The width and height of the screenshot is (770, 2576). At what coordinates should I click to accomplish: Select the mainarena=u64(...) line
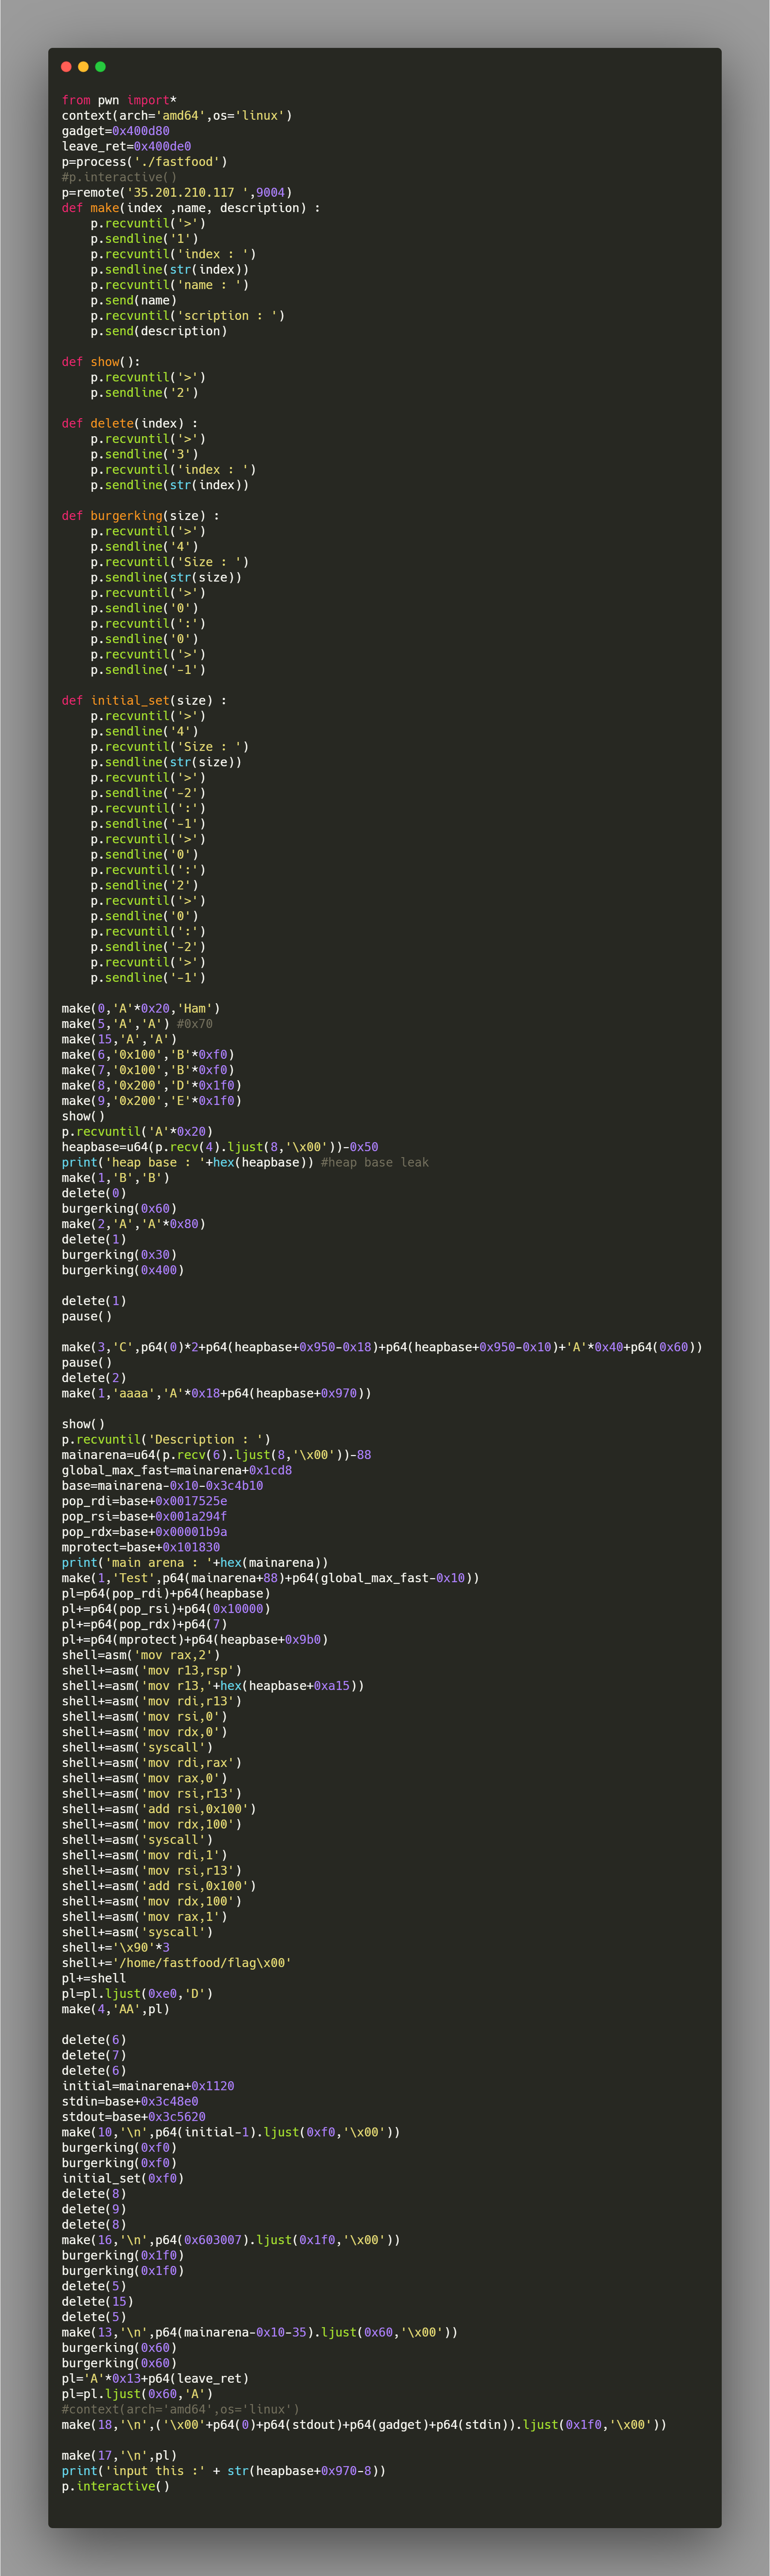216,1455
